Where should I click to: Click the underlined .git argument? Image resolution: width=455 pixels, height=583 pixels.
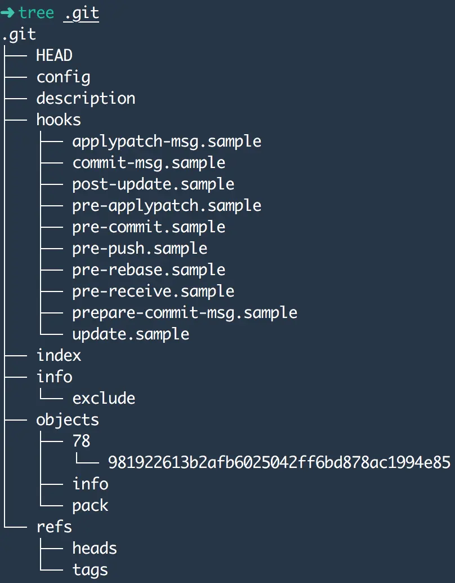pos(81,13)
